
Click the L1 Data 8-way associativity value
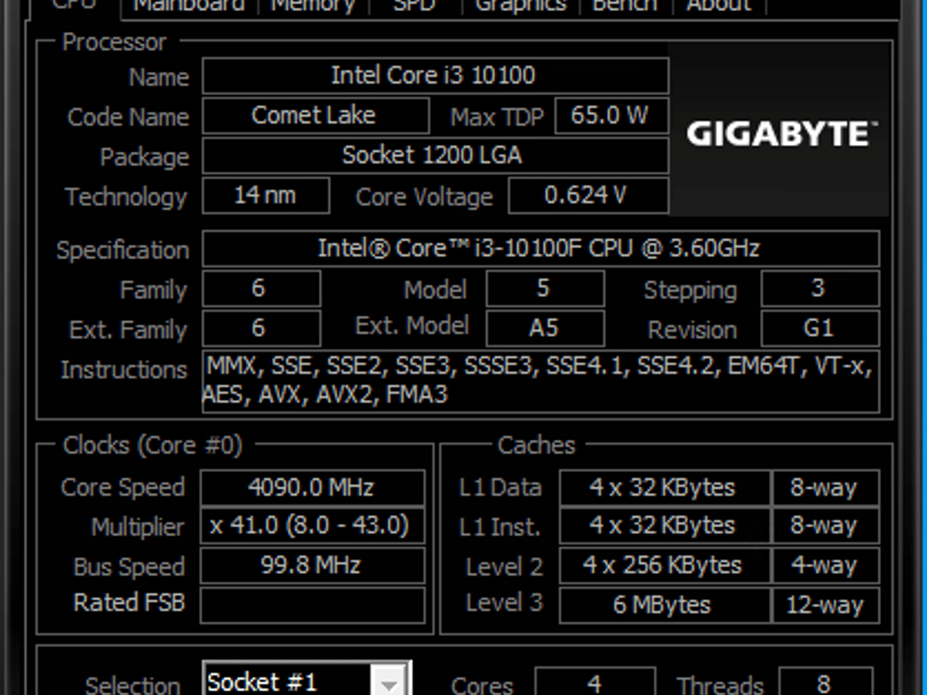[826, 487]
